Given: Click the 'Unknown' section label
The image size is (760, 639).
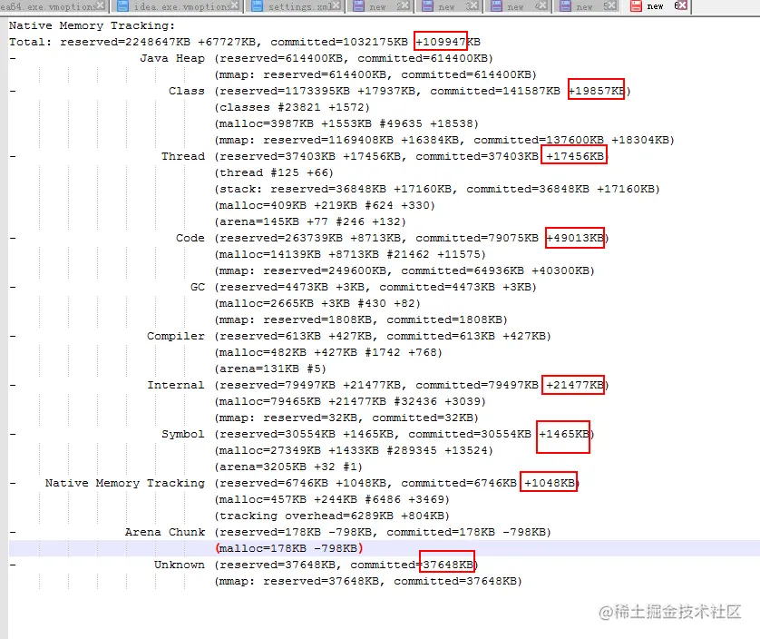Looking at the screenshot, I should click(180, 565).
